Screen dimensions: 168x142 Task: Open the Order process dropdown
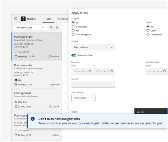pos(93,47)
